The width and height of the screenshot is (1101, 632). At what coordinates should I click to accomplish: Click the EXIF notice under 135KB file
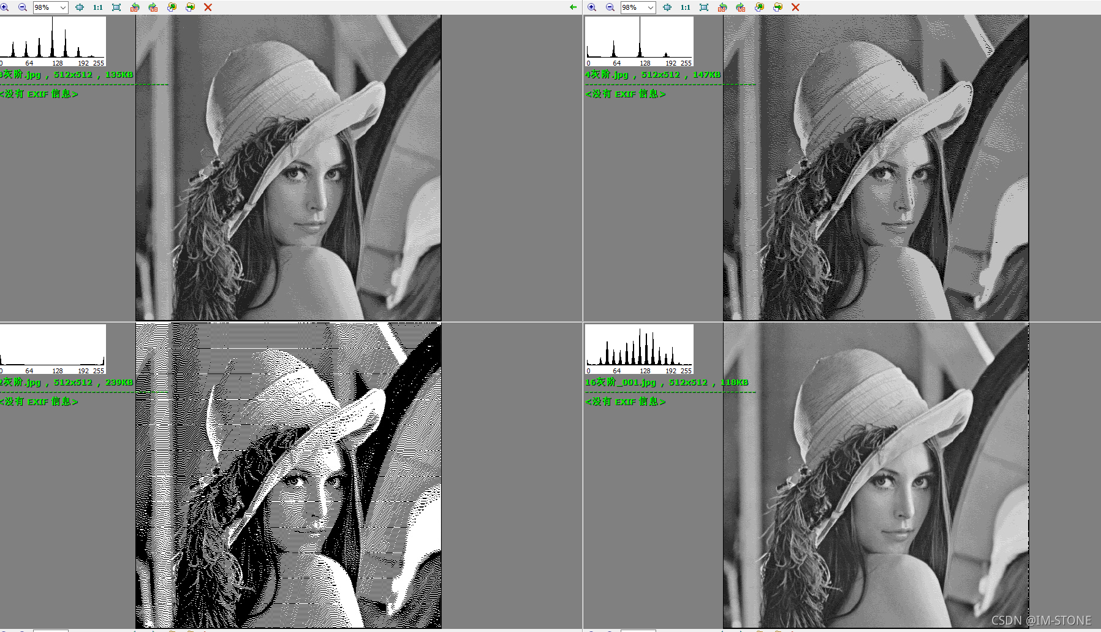point(39,94)
